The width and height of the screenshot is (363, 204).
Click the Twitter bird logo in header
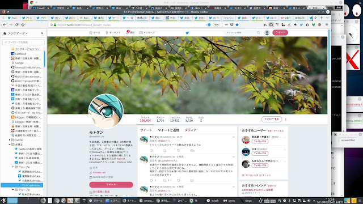coord(187,33)
